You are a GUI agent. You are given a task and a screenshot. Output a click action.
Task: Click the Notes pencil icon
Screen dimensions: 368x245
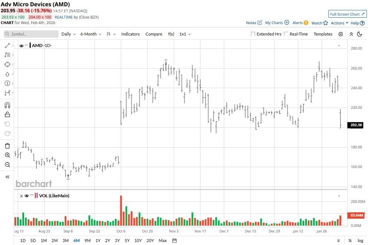(x=260, y=23)
